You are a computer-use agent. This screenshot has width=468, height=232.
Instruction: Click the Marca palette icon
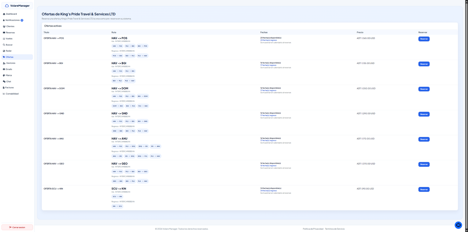(4, 75)
